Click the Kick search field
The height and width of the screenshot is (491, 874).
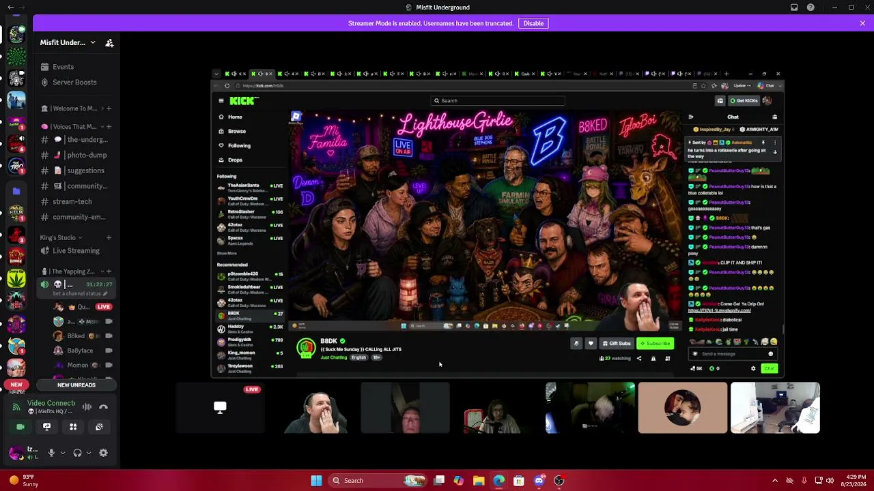click(498, 101)
